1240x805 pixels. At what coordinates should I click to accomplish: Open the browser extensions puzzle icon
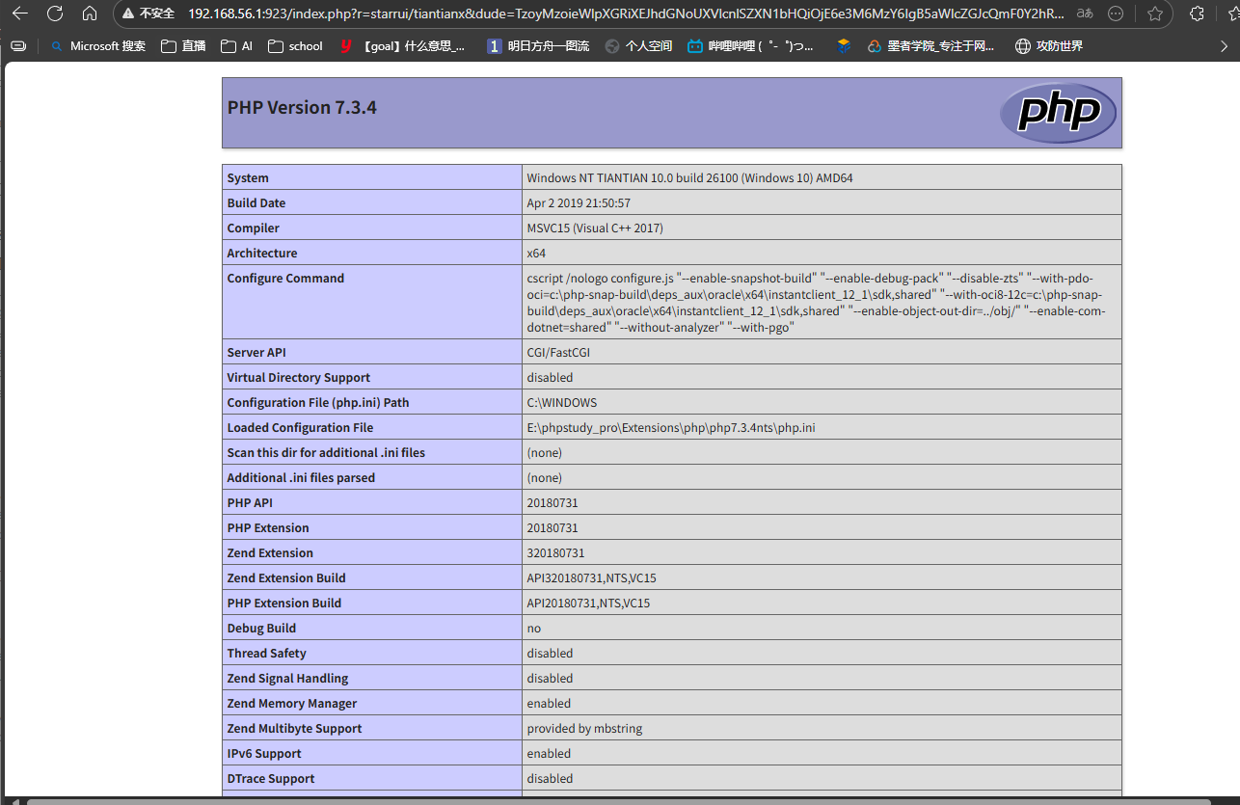[1198, 13]
